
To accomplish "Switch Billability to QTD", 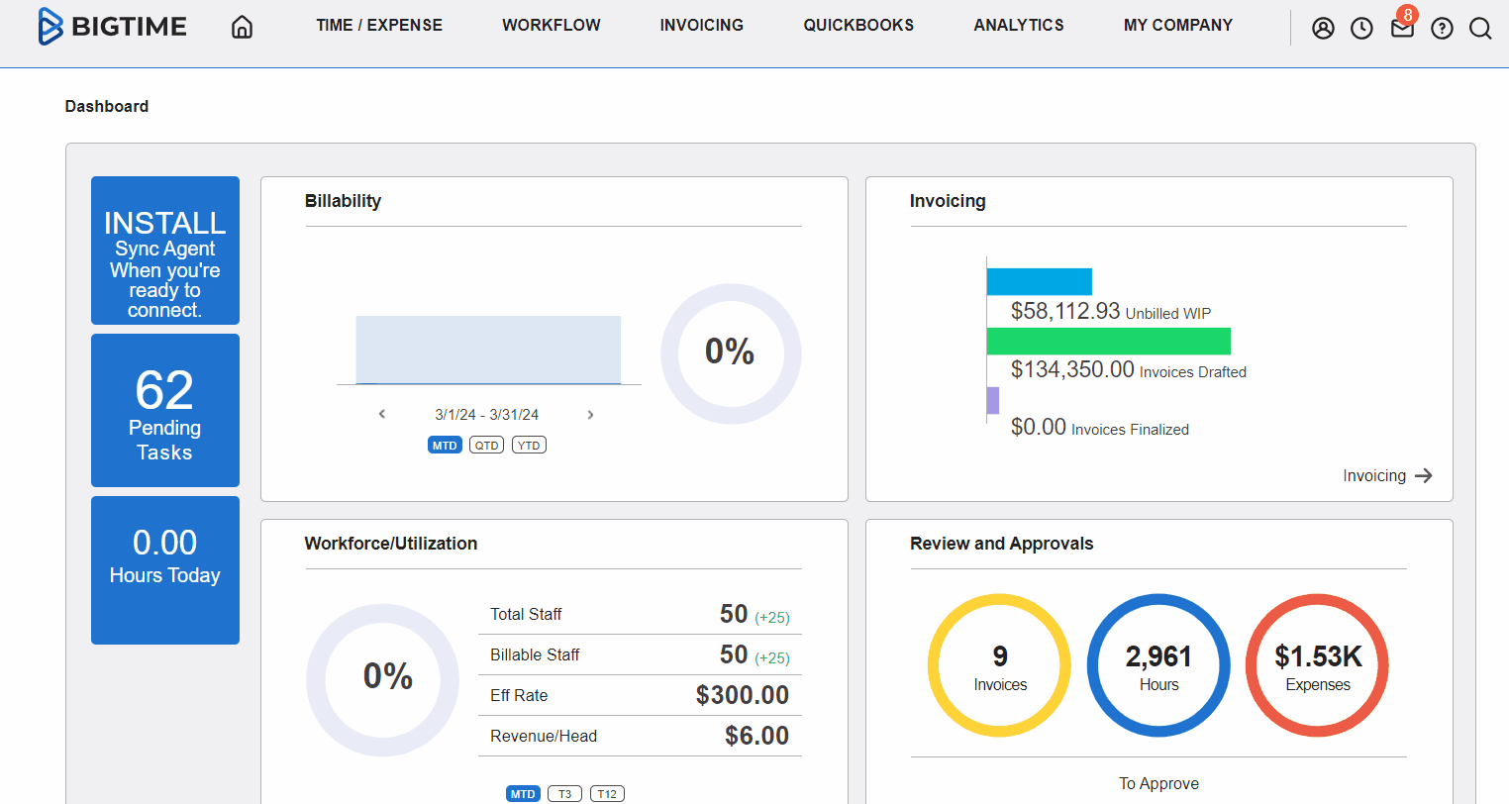I will click(x=486, y=446).
